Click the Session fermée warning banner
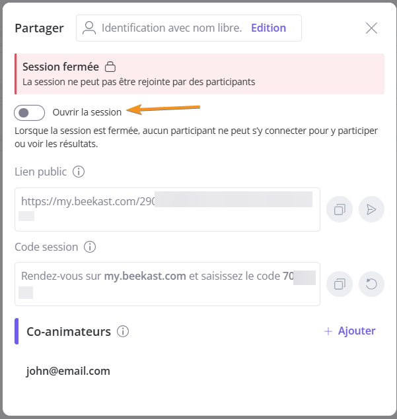Image resolution: width=397 pixels, height=419 pixels. [199, 74]
